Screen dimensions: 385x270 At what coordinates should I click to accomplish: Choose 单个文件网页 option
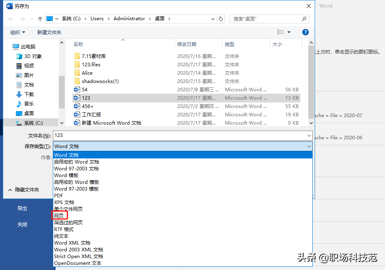pyautogui.click(x=183, y=209)
